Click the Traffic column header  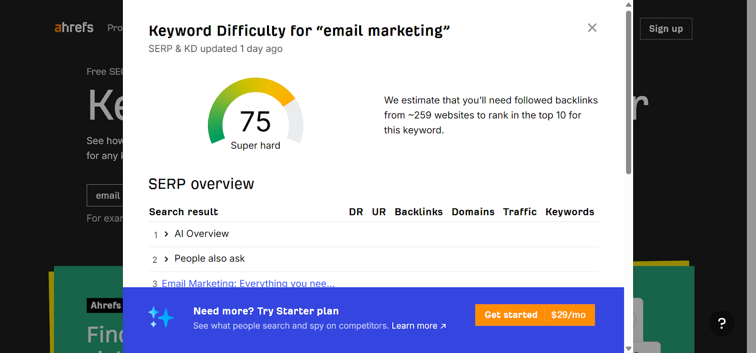(519, 212)
